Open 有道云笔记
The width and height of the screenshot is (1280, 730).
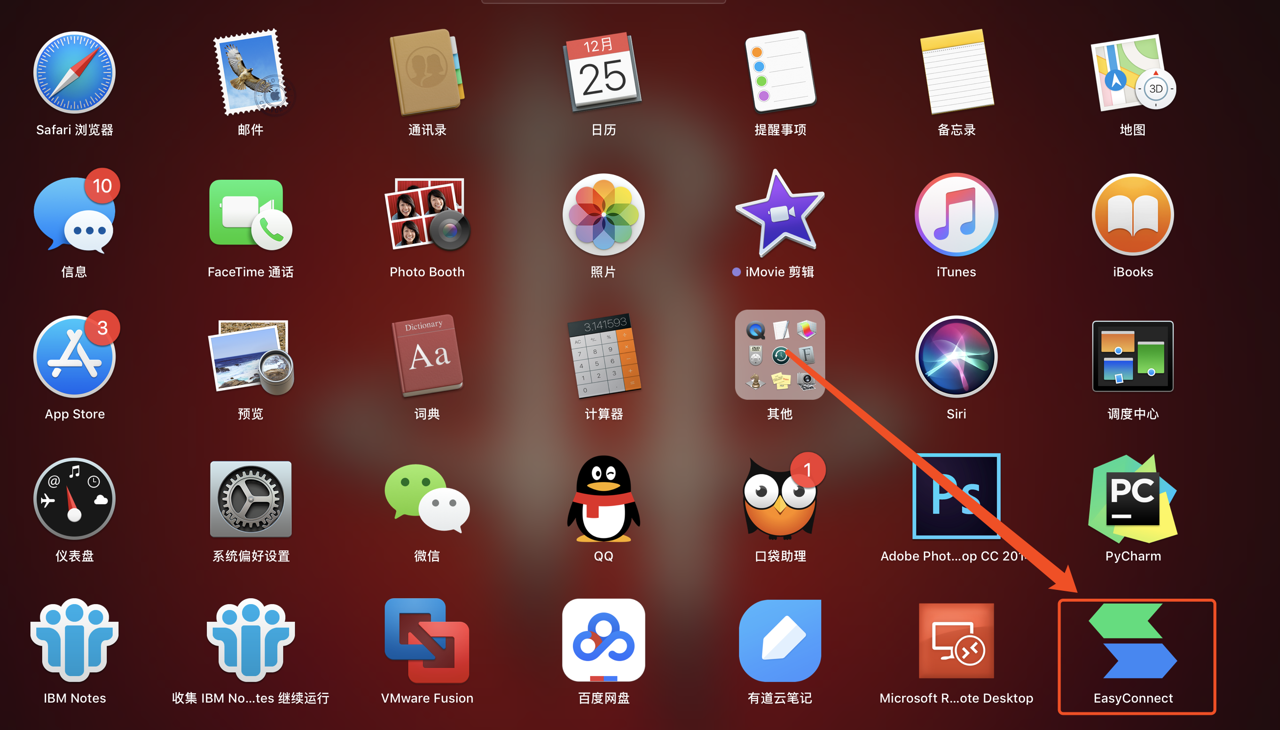point(780,640)
